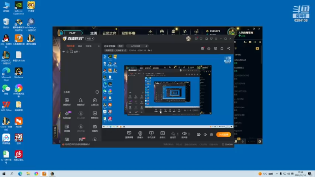The height and width of the screenshot is (177, 315).
Task: Open the Microsoft Edge desktop shortcut
Action: click(x=6, y=74)
